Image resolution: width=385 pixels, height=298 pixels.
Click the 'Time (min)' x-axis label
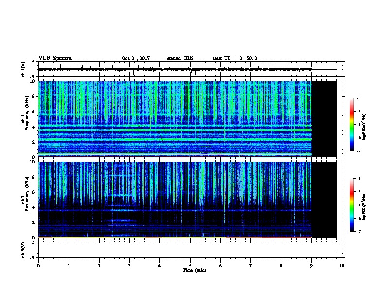point(194,270)
